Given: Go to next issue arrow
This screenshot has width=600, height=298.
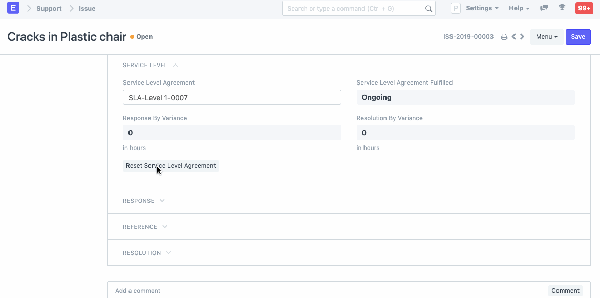Looking at the screenshot, I should pos(522,37).
